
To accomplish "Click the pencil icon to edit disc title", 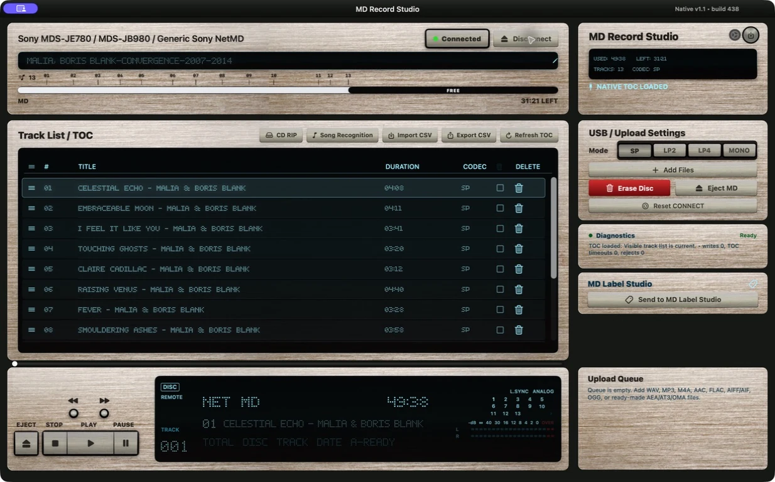I will pos(555,61).
